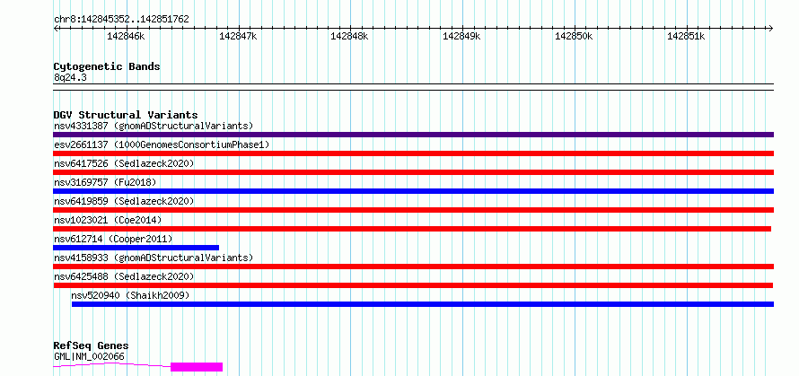
Task: Click the 142851k ruler tick label
Action: [x=686, y=36]
